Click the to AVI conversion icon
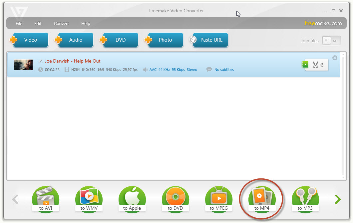 [46, 199]
